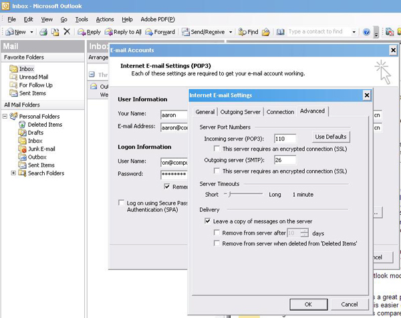Select For Follow Up favorite folder

[x=36, y=85]
